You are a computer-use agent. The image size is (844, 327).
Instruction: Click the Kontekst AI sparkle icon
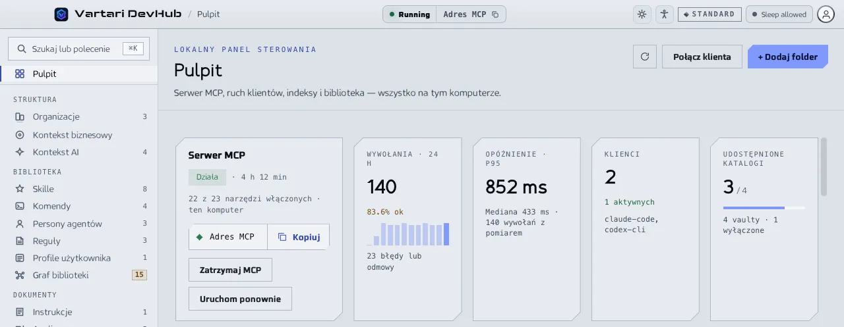(x=20, y=152)
